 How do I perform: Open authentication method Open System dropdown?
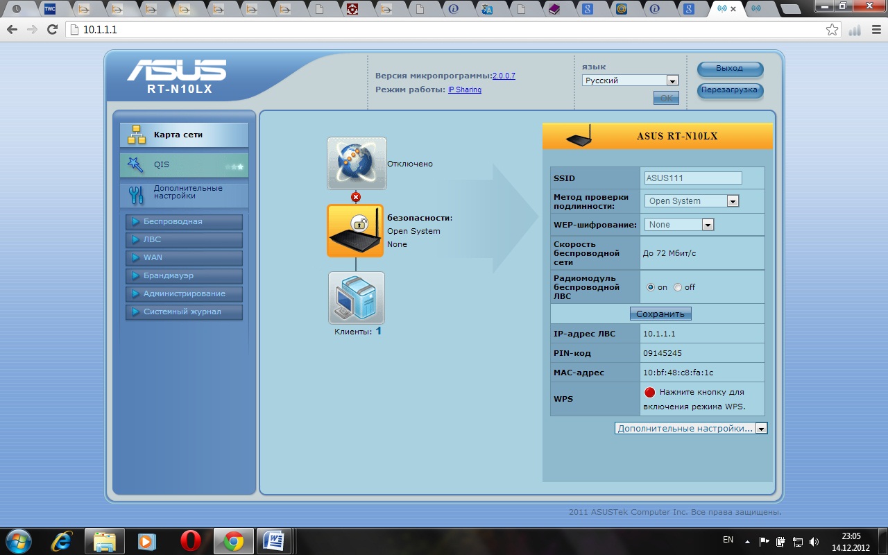(692, 201)
